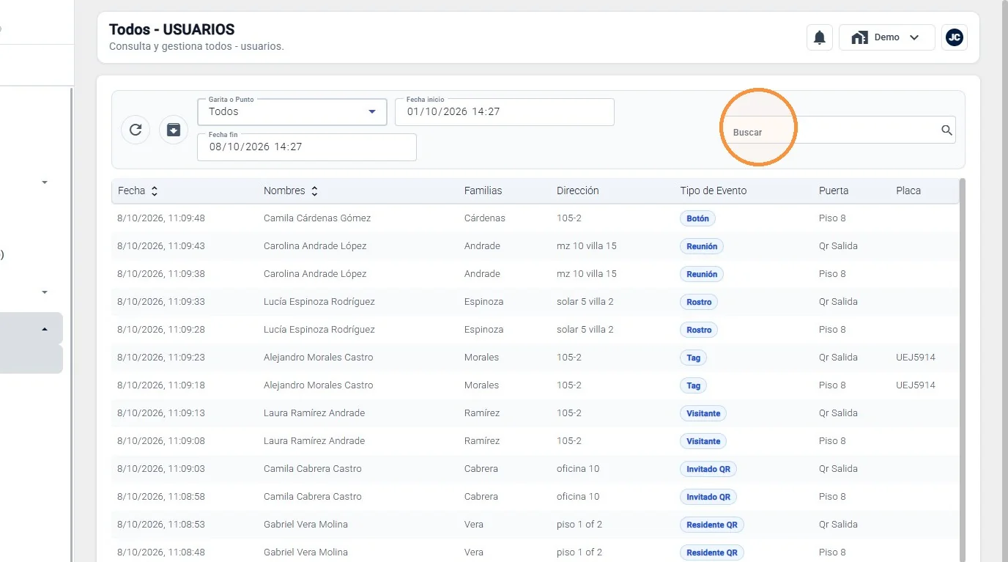1008x562 pixels.
Task: Click Reunión badge in 11:09:43 row
Action: (x=702, y=246)
